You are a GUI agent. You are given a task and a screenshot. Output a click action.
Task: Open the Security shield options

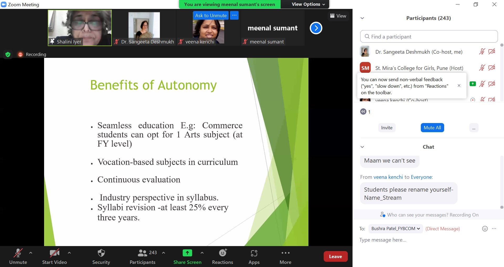[x=101, y=257]
